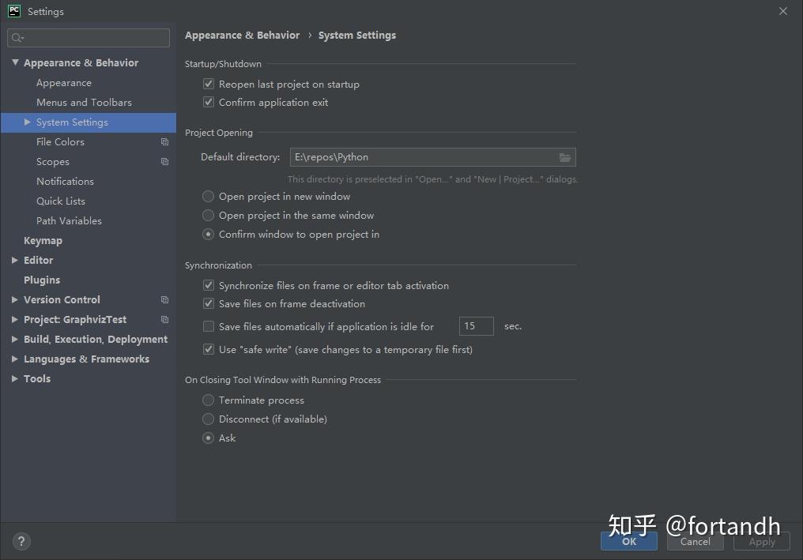The image size is (803, 560).
Task: Click the PyCharm logo in the title bar
Action: 13,11
